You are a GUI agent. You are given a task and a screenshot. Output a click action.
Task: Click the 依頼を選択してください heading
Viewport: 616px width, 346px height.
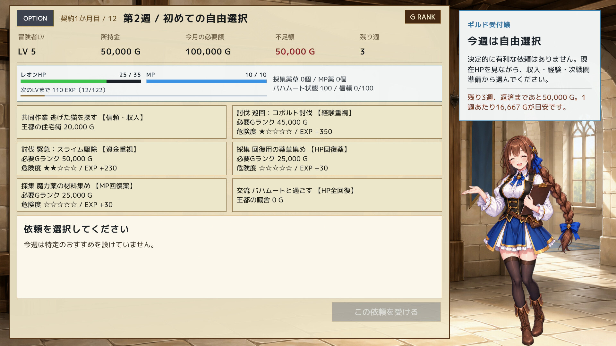click(76, 229)
